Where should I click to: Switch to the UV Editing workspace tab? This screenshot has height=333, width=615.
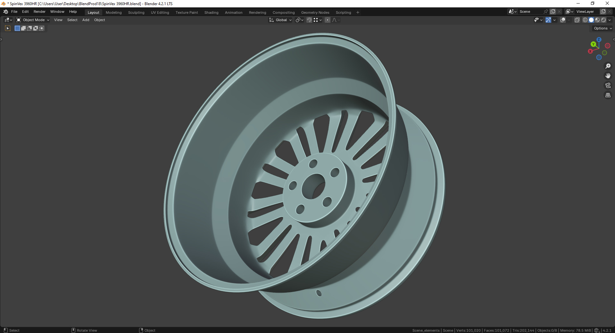click(160, 13)
